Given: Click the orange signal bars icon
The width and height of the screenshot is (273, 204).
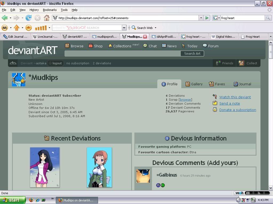Looking at the screenshot, I should tap(41, 28).
